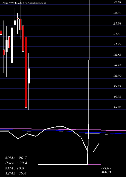The image size is (126, 177).
Task: Click the 5MA : 19.8 readout
Action: click(15, 168)
